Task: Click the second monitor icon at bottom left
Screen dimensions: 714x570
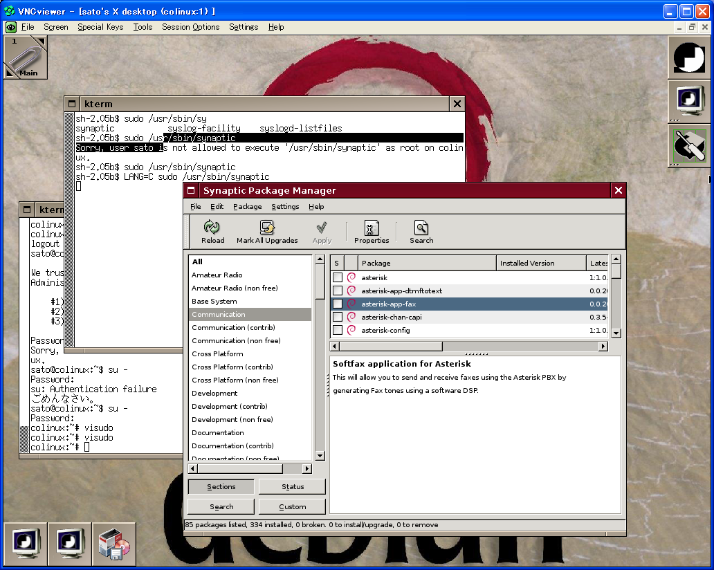Action: point(70,544)
